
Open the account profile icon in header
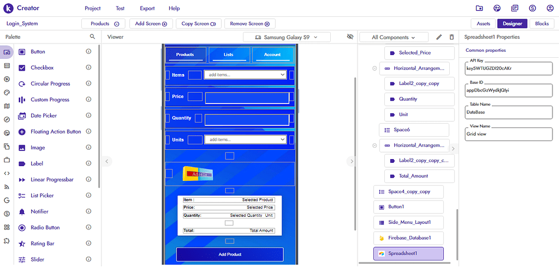(x=550, y=8)
